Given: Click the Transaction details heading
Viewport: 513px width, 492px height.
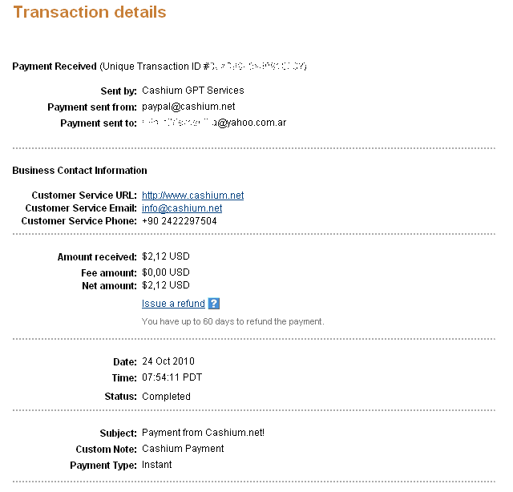Looking at the screenshot, I should [90, 12].
